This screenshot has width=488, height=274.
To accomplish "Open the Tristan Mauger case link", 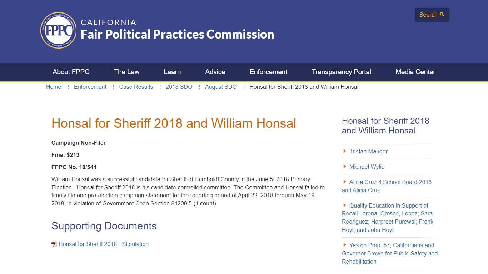I will point(368,151).
